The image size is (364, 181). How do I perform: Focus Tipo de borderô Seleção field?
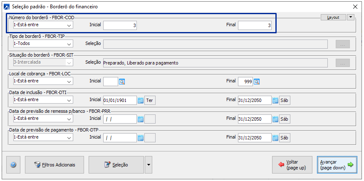[x=215, y=44]
